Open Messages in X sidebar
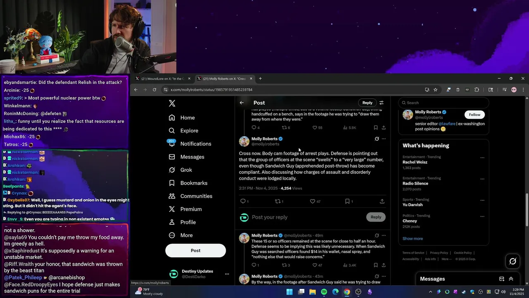The height and width of the screenshot is (298, 529). (187, 157)
